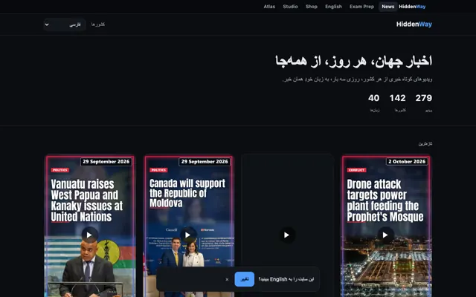Open the Studio menu item
Screen dimensions: 476x297
tap(290, 7)
